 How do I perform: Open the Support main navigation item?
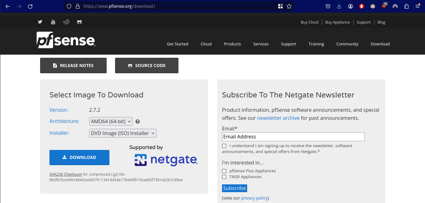point(289,44)
